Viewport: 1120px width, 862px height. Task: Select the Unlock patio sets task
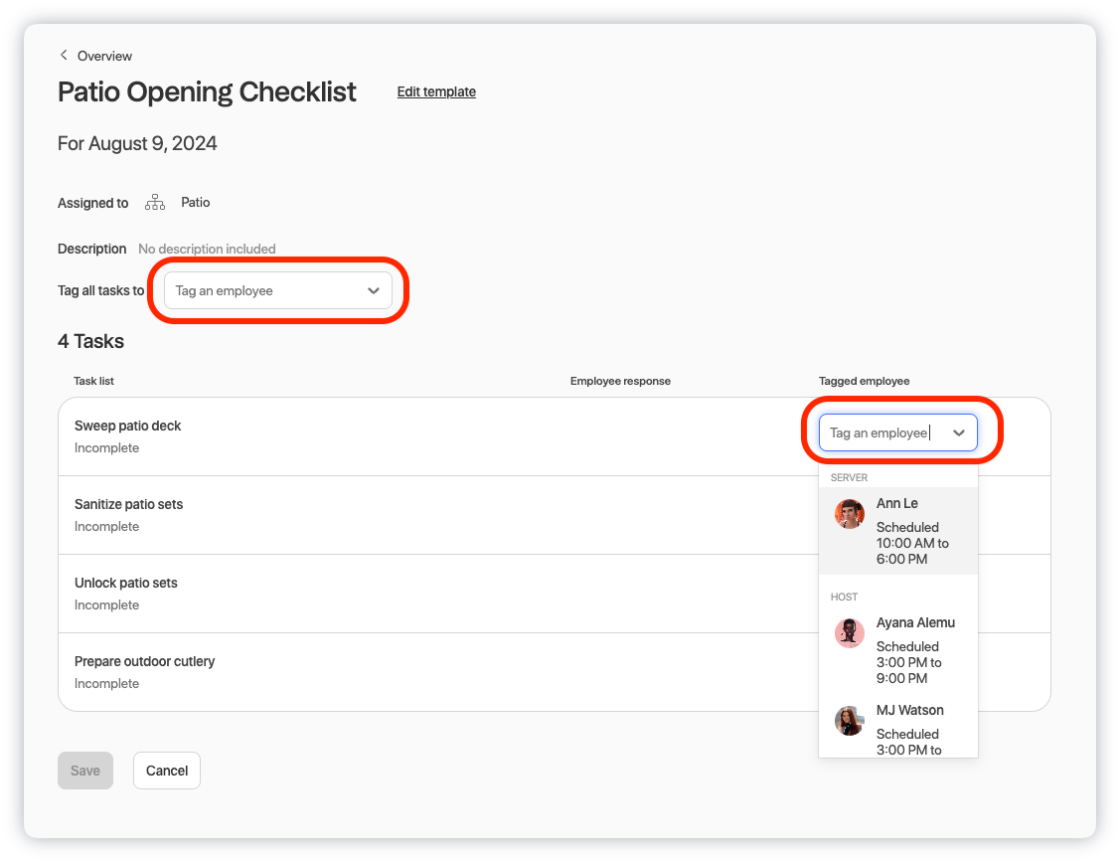[126, 583]
